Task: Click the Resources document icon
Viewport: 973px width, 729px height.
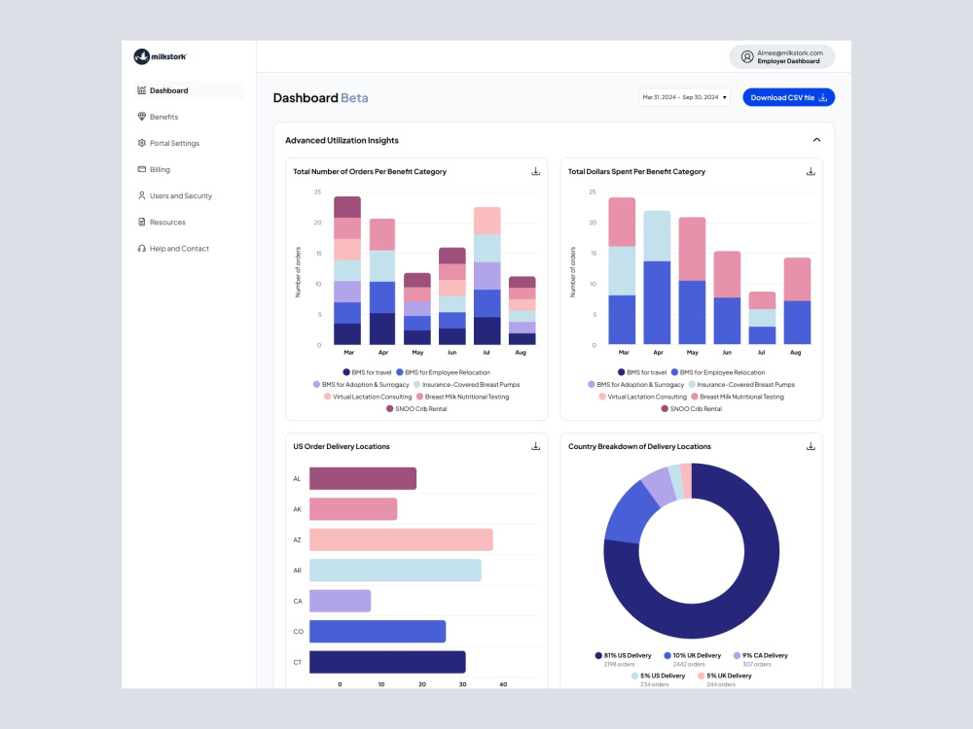Action: (141, 222)
